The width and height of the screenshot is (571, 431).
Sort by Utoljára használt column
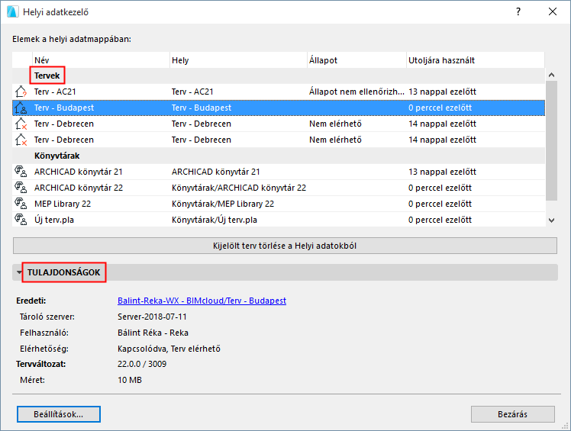click(475, 60)
